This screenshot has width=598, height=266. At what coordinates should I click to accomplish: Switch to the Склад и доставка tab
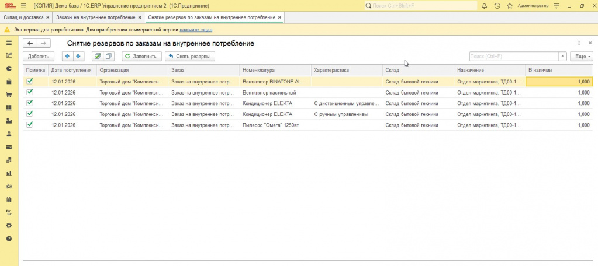[x=23, y=17]
